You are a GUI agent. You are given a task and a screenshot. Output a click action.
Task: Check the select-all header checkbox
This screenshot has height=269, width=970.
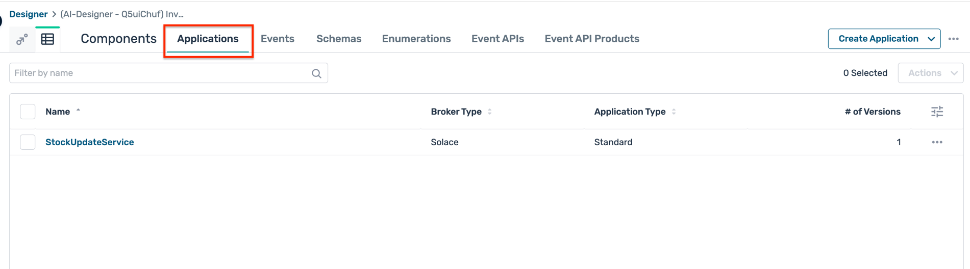pyautogui.click(x=28, y=112)
